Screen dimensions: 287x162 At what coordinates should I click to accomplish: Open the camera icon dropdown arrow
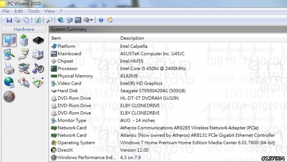tap(91, 20)
